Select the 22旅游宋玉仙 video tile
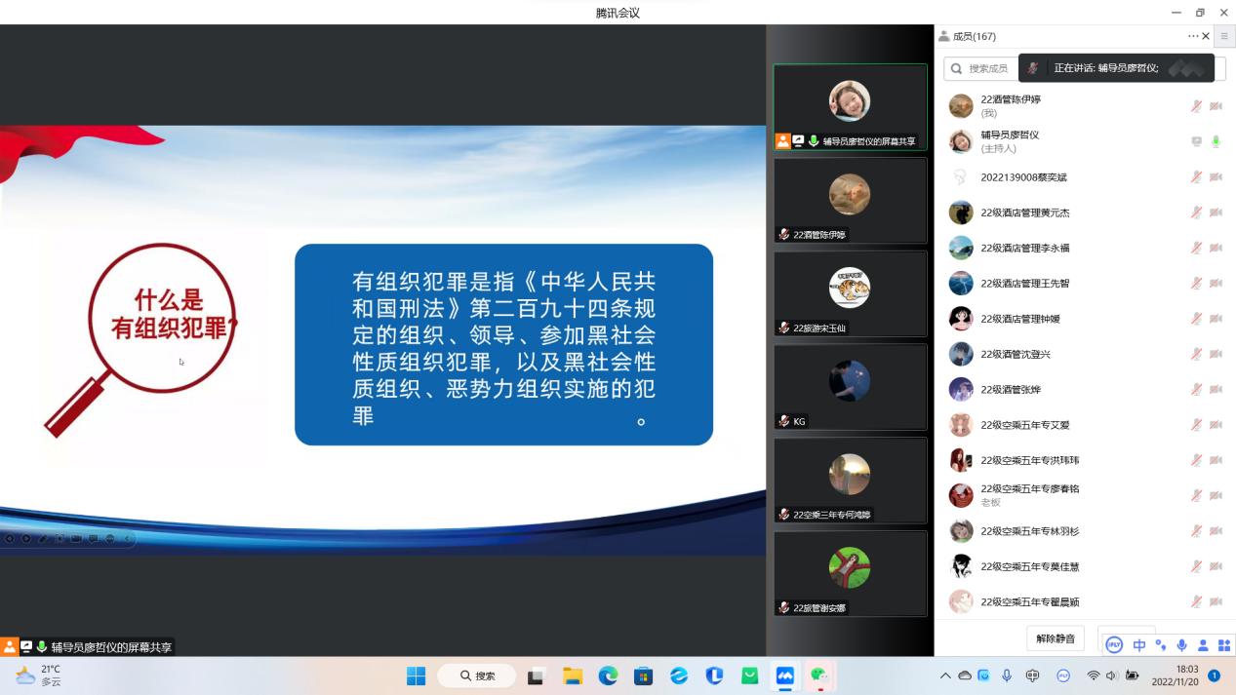This screenshot has width=1236, height=695. [x=850, y=293]
